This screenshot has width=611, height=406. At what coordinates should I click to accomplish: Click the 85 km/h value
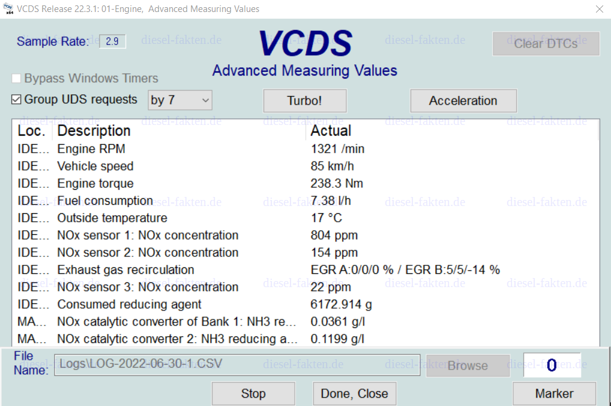332,166
